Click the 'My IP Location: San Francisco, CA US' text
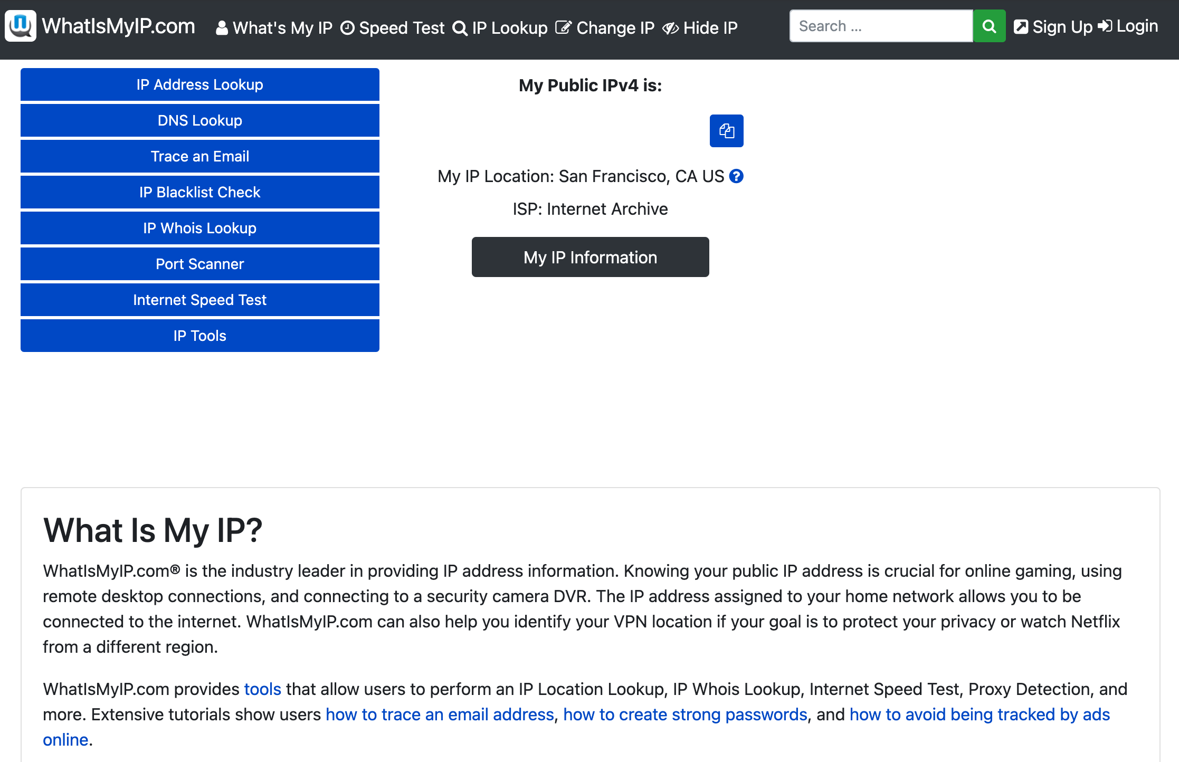 click(581, 176)
